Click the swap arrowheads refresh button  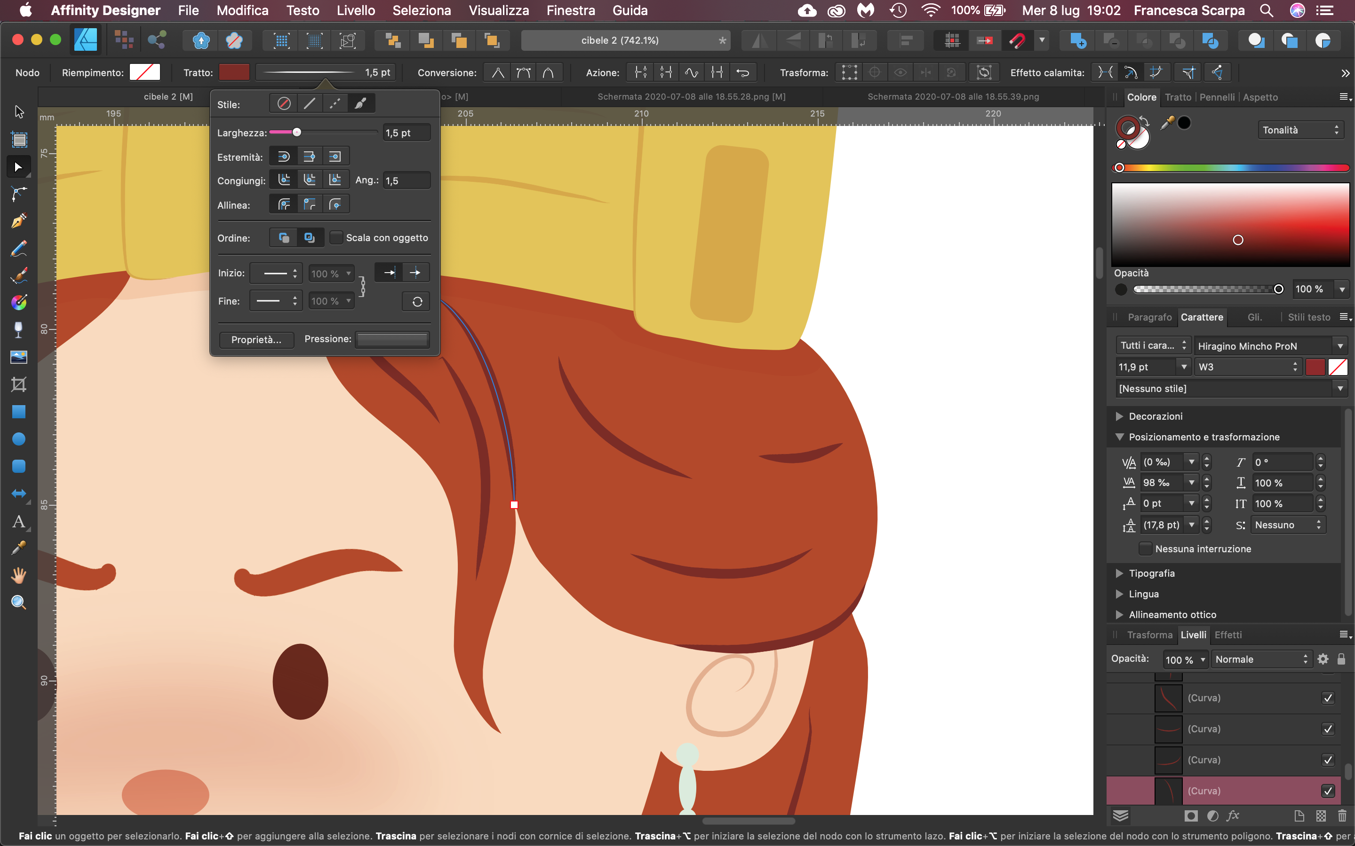(416, 302)
